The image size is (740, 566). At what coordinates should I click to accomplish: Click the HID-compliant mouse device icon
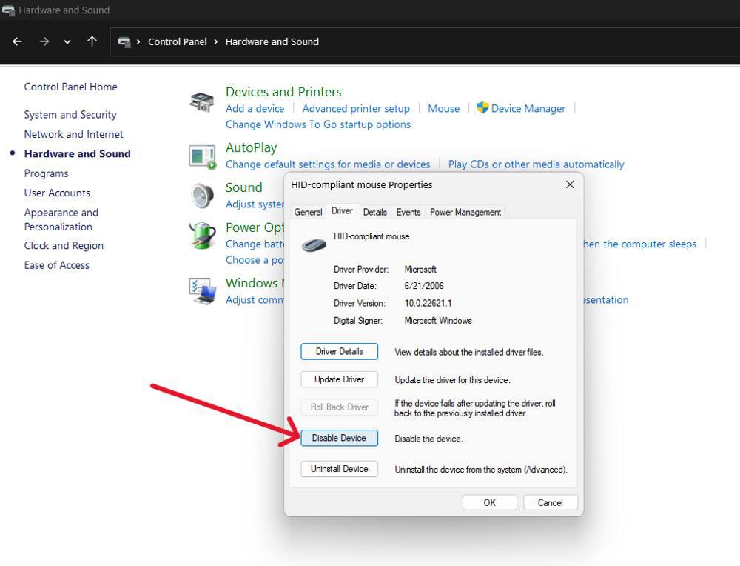pos(314,244)
